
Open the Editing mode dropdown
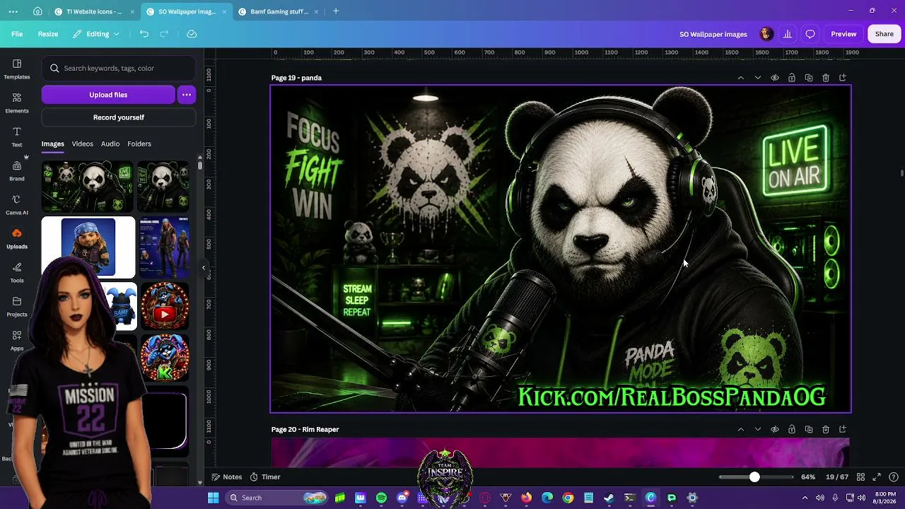tap(96, 34)
